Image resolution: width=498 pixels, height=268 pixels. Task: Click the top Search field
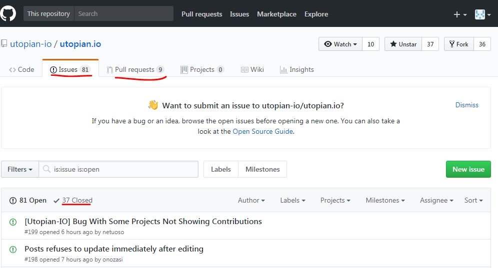click(x=124, y=13)
